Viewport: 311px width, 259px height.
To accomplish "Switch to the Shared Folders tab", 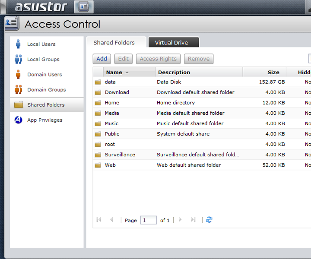I will click(114, 43).
